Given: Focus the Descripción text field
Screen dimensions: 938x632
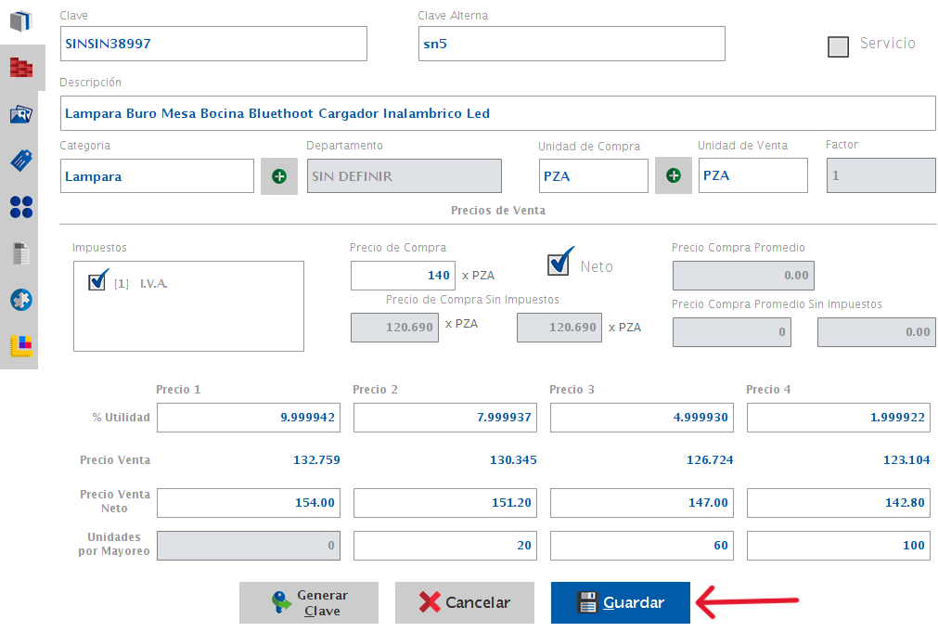Looking at the screenshot, I should point(497,113).
